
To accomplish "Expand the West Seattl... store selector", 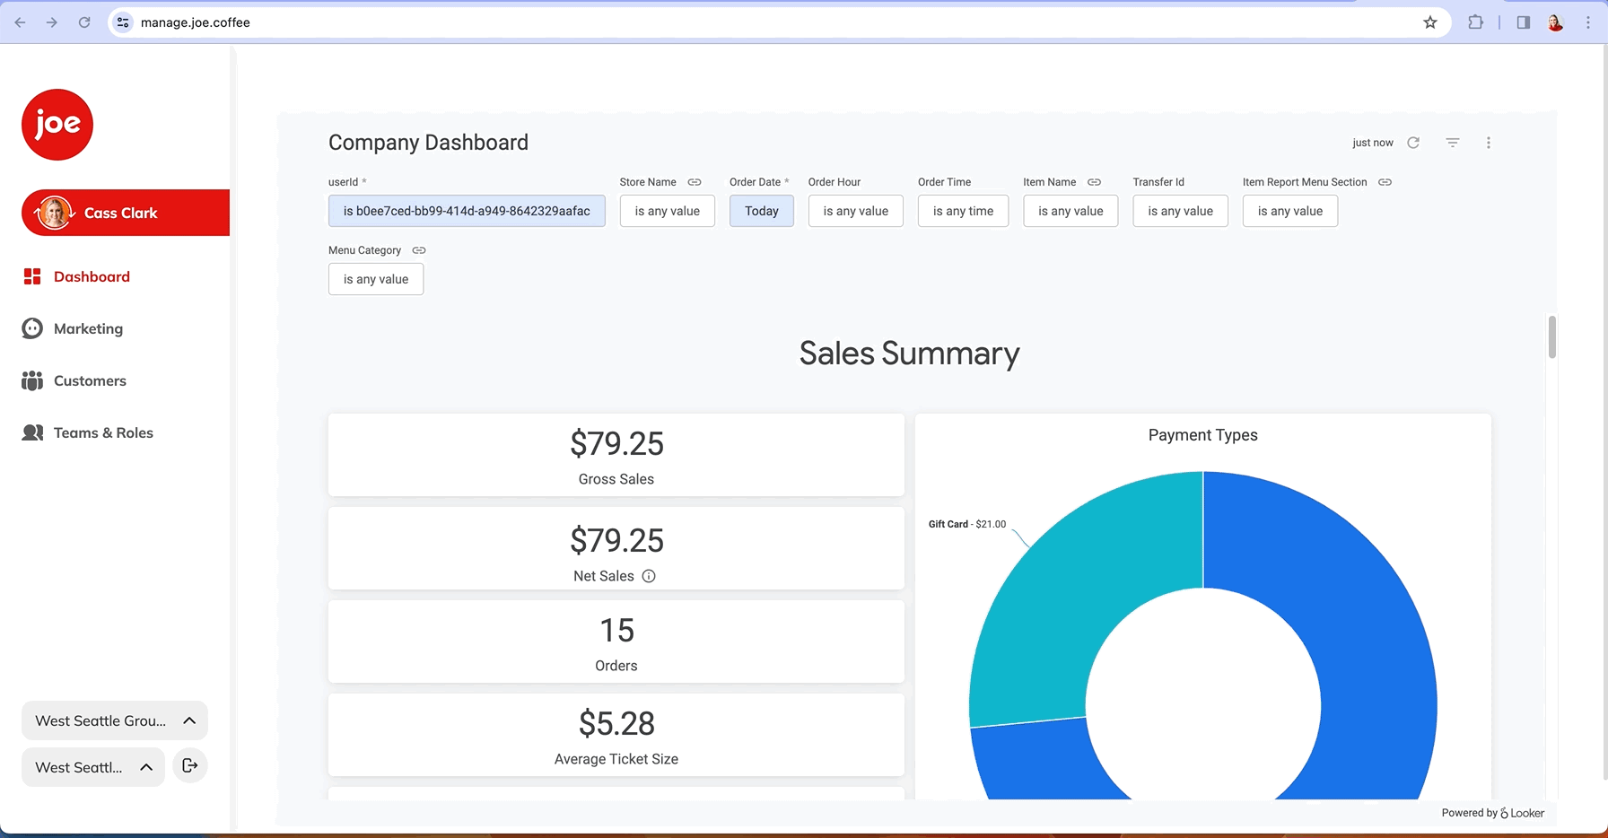I will coord(93,767).
